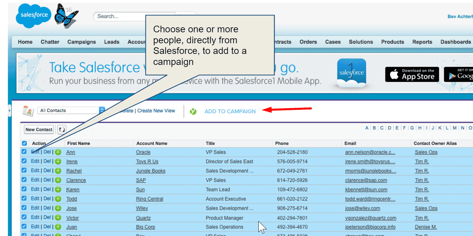Click the green icon beside Add to Campaign

pos(193,112)
